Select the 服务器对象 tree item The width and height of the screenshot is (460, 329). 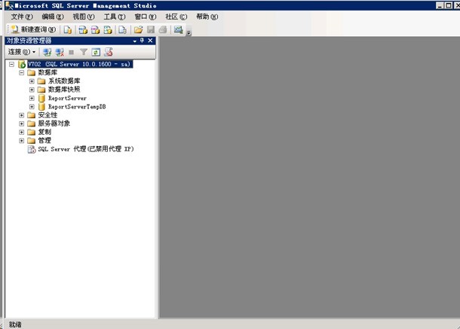click(x=54, y=123)
